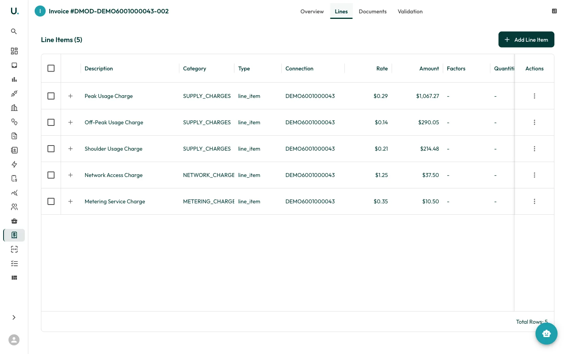Click the METERING_CHARGE category cell
Viewport: 567px width, 354px height.
click(209, 201)
